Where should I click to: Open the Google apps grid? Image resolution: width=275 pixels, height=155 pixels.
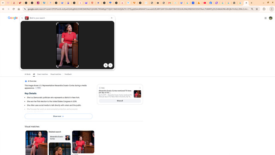click(265, 18)
